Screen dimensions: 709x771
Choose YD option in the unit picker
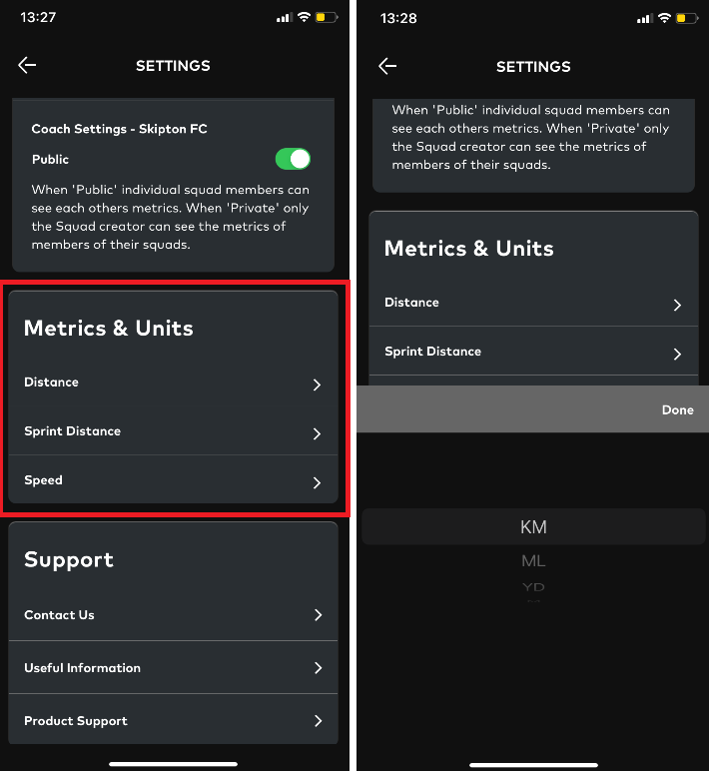[533, 586]
